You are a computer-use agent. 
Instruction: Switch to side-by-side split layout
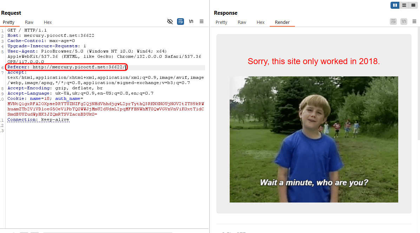(x=395, y=5)
